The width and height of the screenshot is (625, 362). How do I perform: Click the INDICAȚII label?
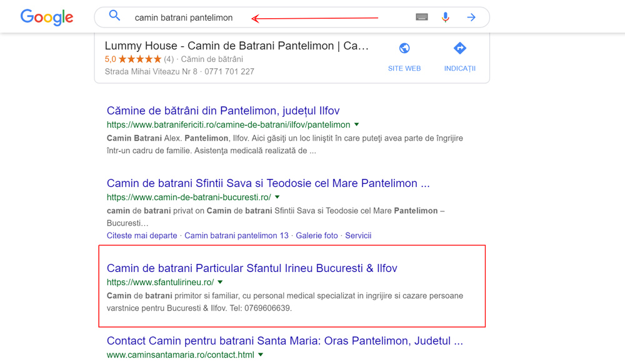click(460, 69)
